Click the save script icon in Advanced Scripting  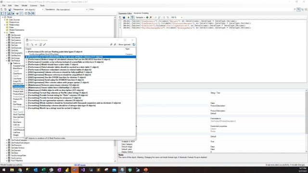point(124,17)
